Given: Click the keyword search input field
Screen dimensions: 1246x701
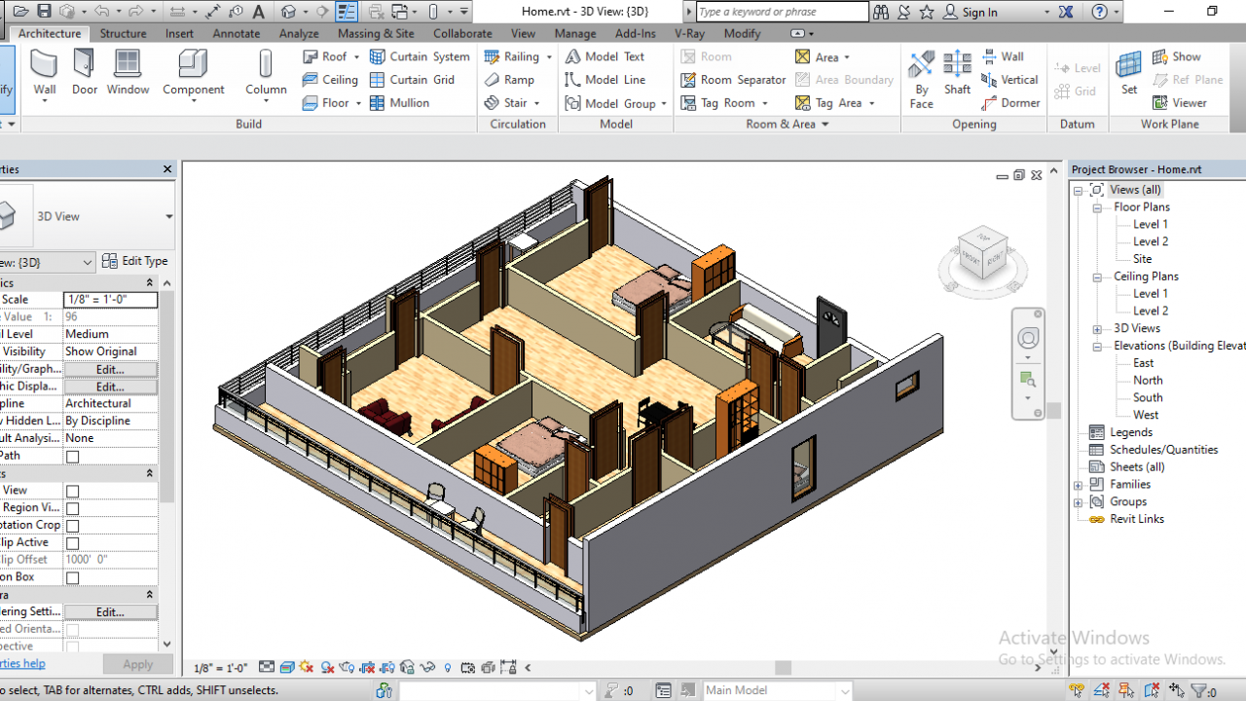Looking at the screenshot, I should coord(782,12).
